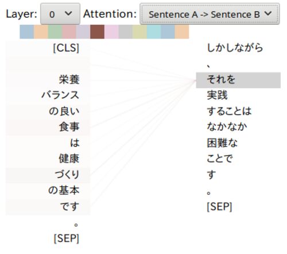Select the づくり token

[x=67, y=175]
